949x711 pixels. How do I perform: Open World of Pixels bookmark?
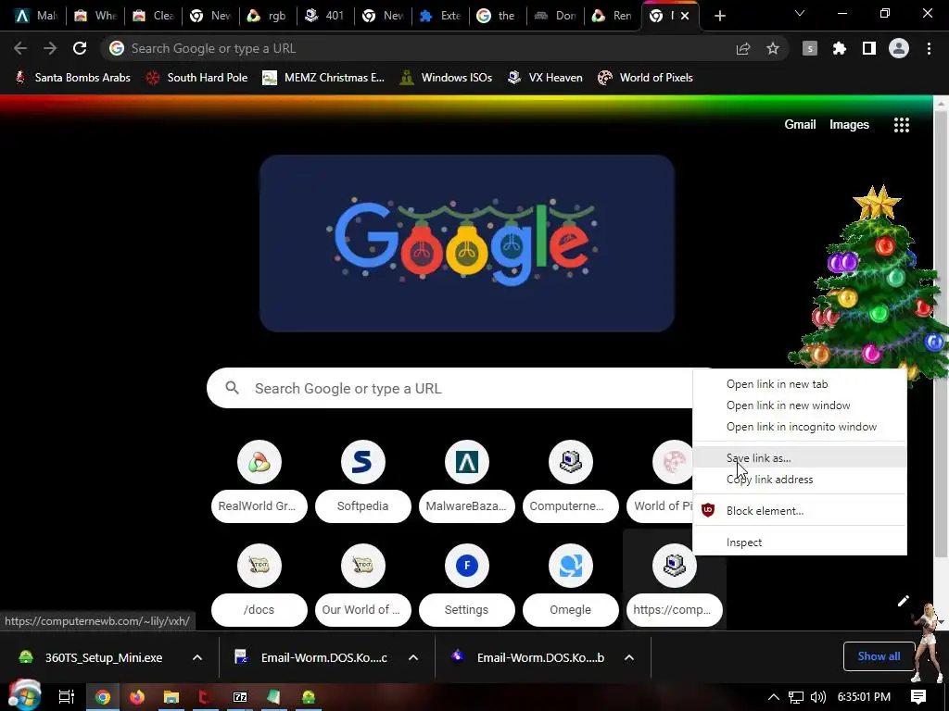645,78
